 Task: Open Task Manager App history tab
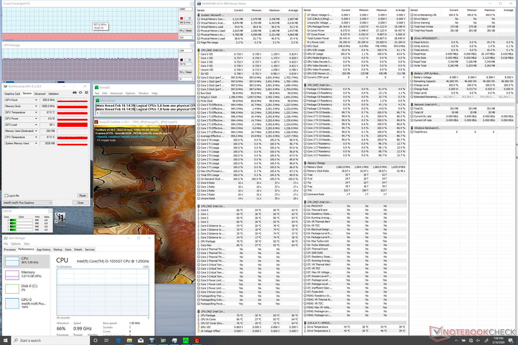point(44,250)
